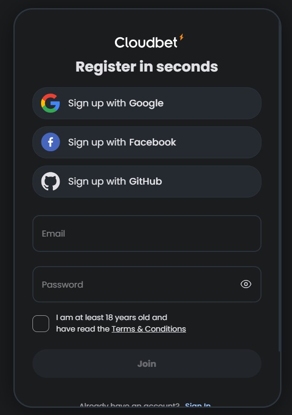Image resolution: width=292 pixels, height=415 pixels.
Task: Click Sign up with GitHub
Action: point(146,181)
